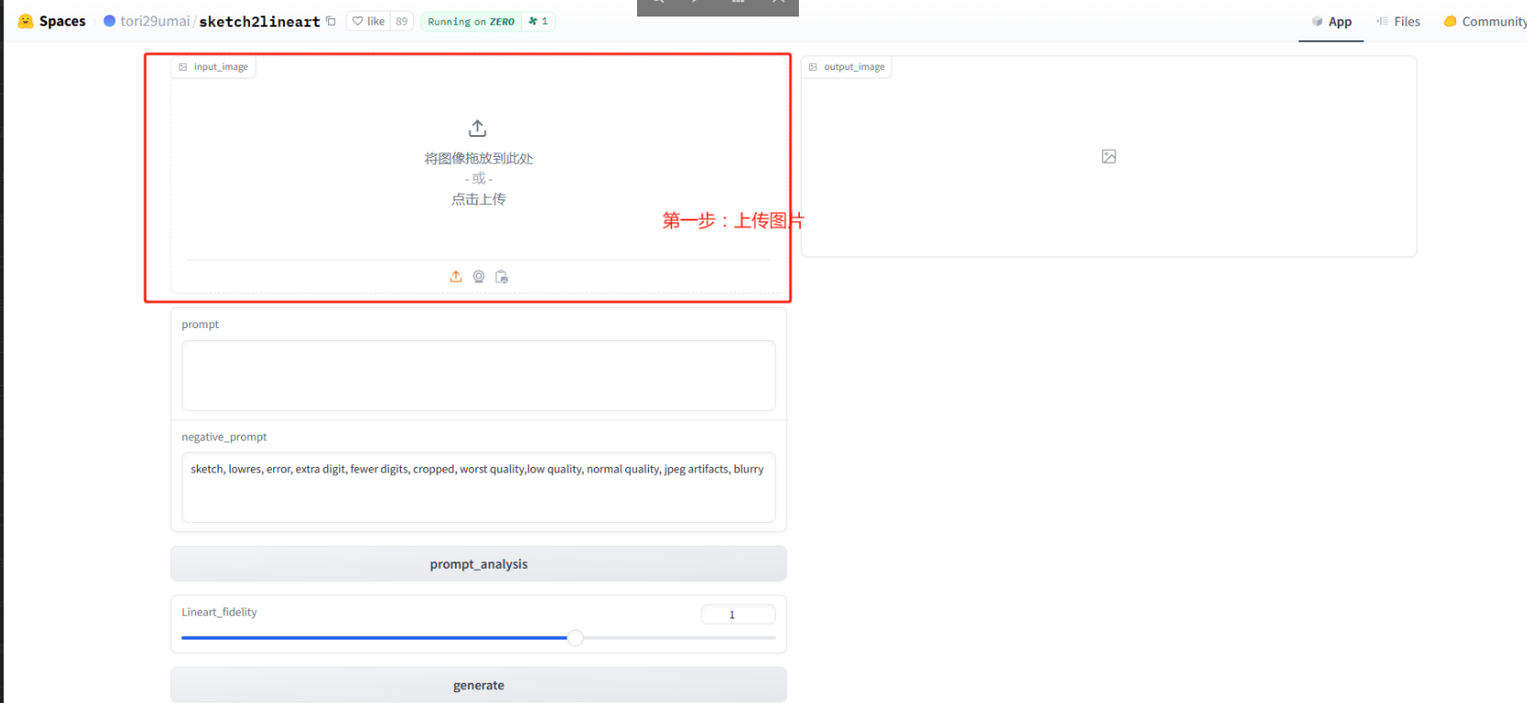The image size is (1527, 703).
Task: Click the Running on ZERO status badge
Action: pyautogui.click(x=471, y=21)
